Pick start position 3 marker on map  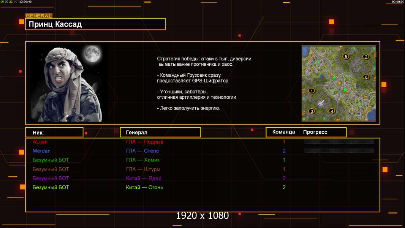(312, 111)
